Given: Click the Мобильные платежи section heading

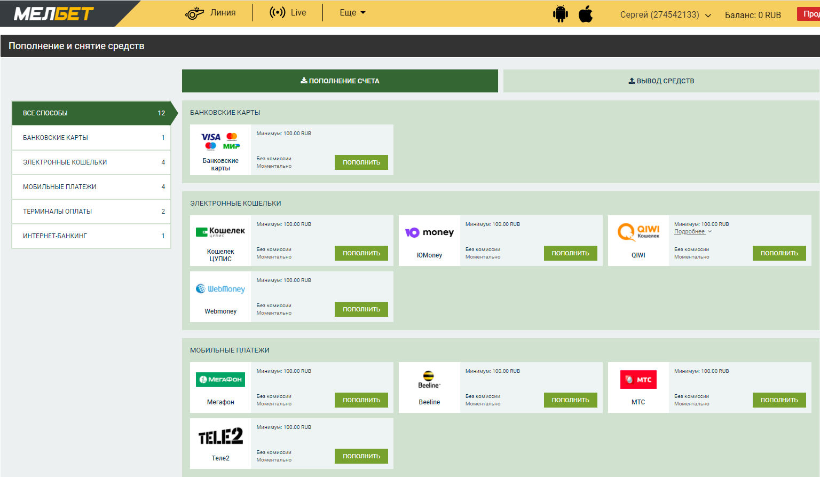Looking at the screenshot, I should point(230,350).
